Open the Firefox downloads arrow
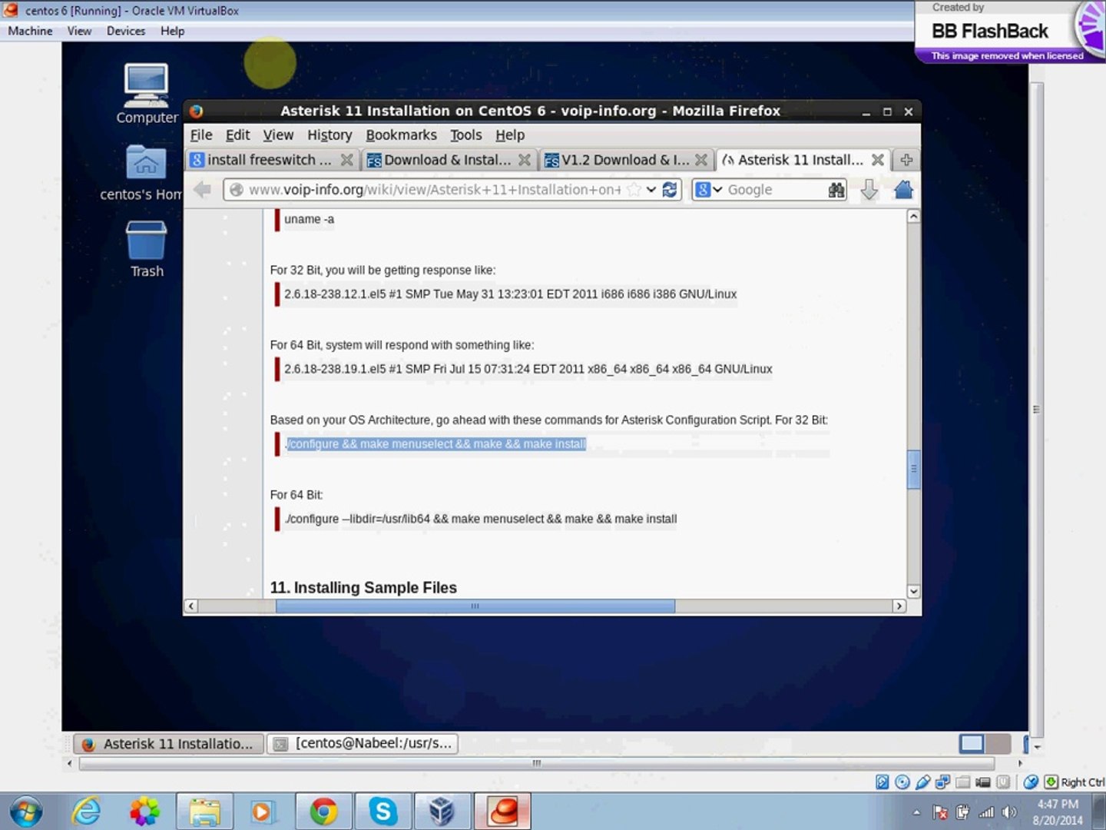 point(869,189)
